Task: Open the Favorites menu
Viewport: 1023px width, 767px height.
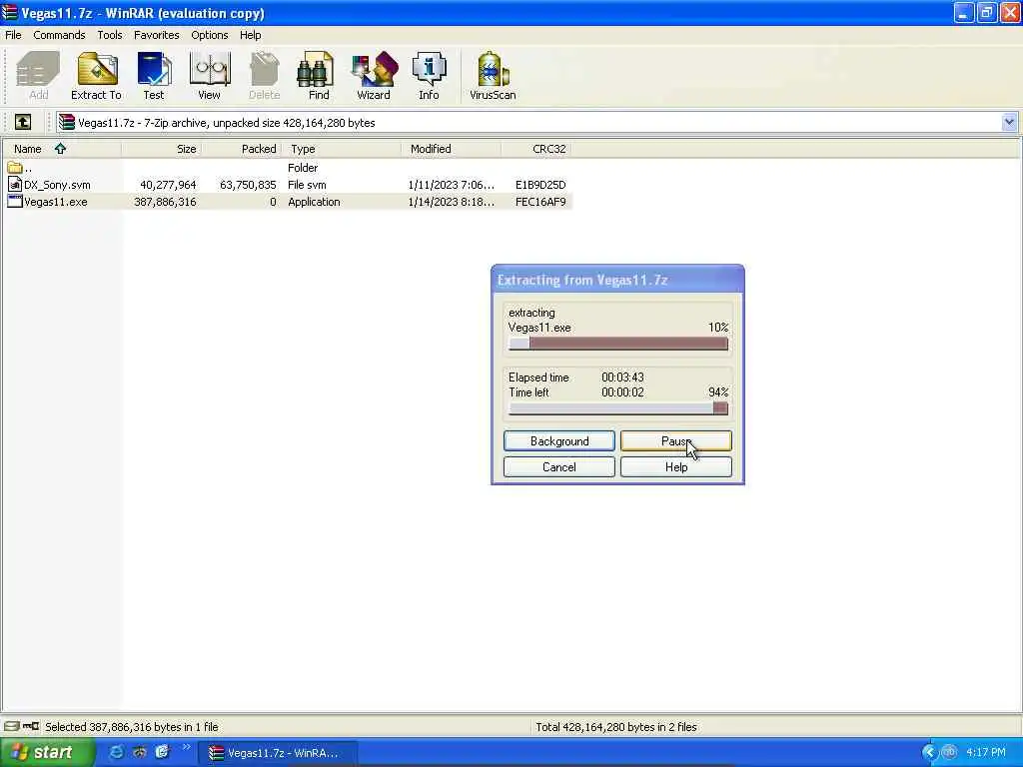Action: click(x=157, y=35)
